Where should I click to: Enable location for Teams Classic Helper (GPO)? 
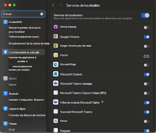click(x=147, y=93)
